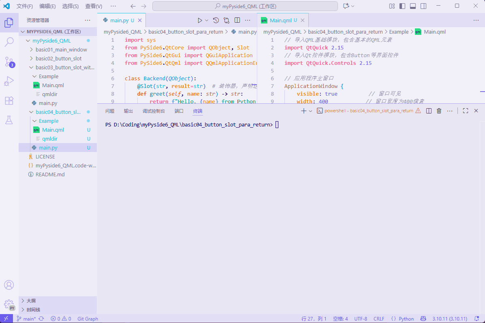
Task: Open the remote window indicator
Action: [6, 319]
